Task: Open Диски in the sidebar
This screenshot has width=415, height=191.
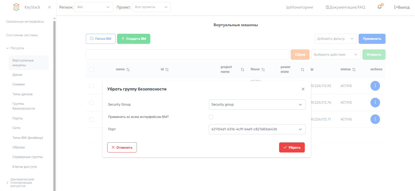Action: coord(17,75)
